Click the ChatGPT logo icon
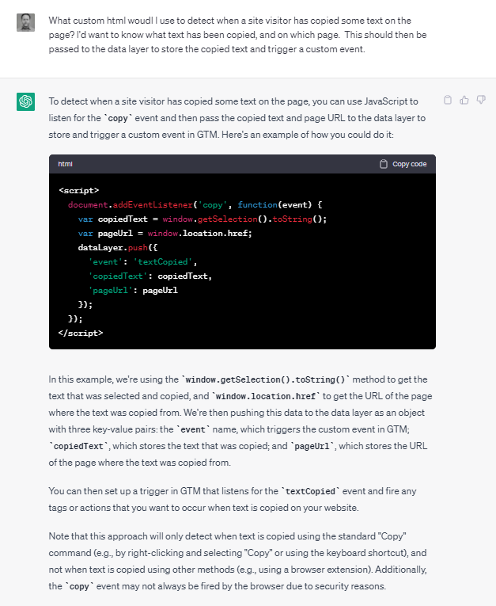The height and width of the screenshot is (606, 496). [x=26, y=103]
